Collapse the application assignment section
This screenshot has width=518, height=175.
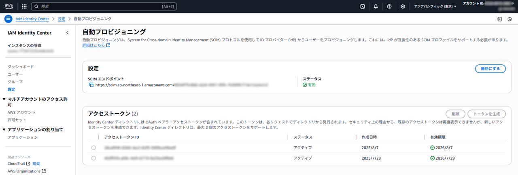4,130
